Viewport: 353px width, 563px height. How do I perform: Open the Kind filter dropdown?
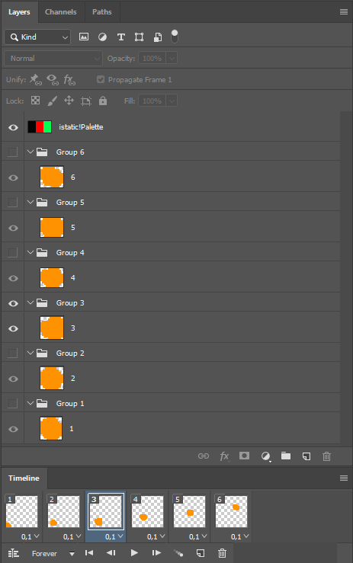(x=37, y=37)
